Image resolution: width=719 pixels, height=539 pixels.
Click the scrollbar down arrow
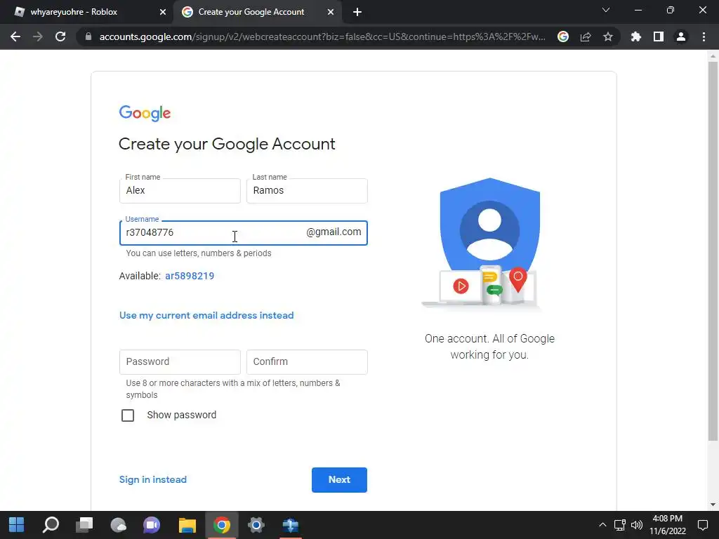coord(713,505)
